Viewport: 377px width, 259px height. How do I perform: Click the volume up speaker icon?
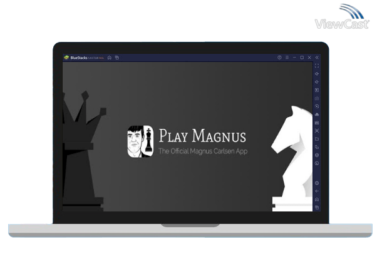(317, 74)
